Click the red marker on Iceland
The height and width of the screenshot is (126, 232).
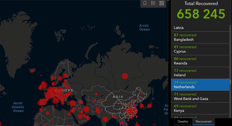[32, 70]
